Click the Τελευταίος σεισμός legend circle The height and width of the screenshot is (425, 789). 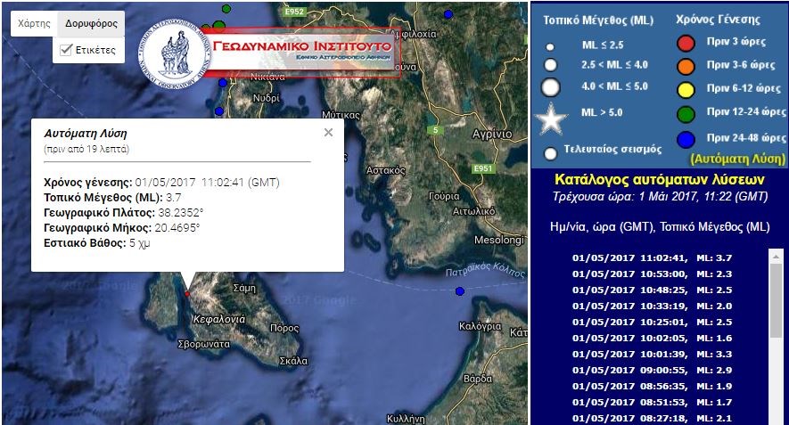tap(550, 152)
